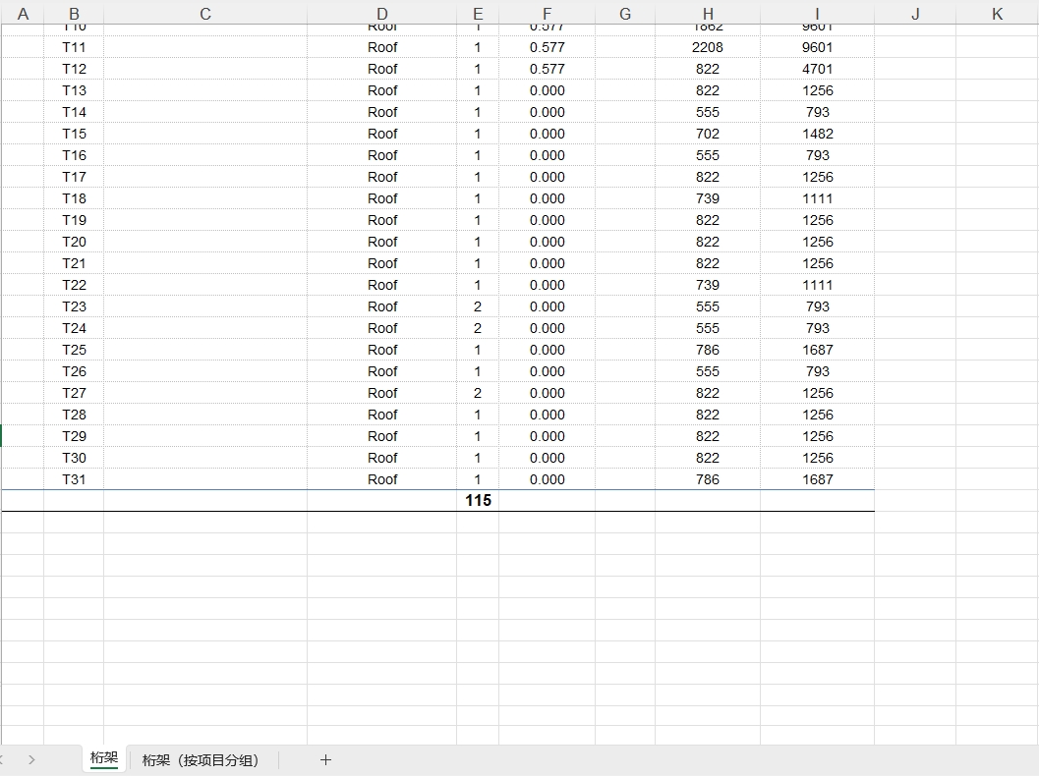Viewport: 1039px width, 777px height.
Task: Select cell T25 in column B
Action: [74, 350]
